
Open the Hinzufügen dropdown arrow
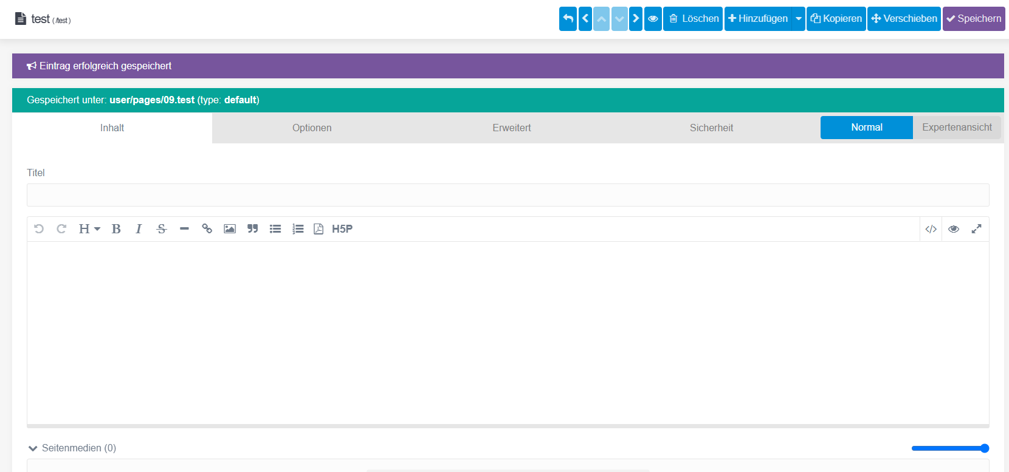799,19
